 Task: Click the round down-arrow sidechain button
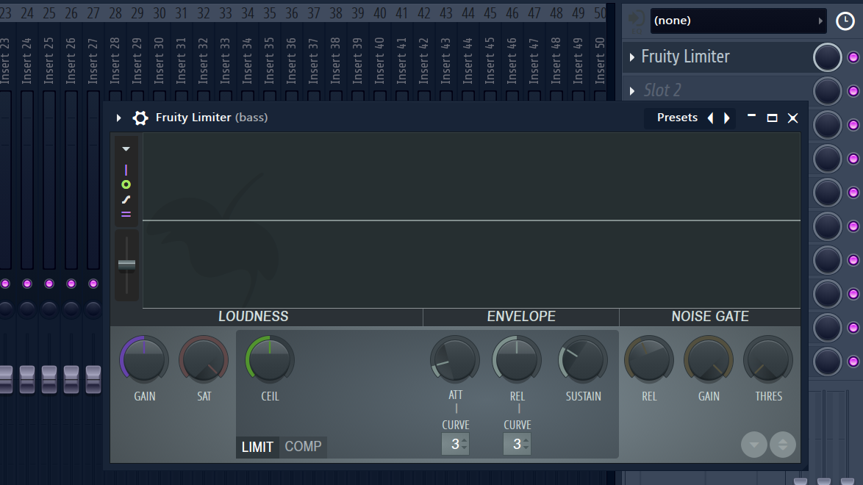[x=754, y=445]
